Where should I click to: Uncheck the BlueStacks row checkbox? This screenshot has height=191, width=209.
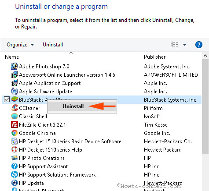[x=7, y=99]
